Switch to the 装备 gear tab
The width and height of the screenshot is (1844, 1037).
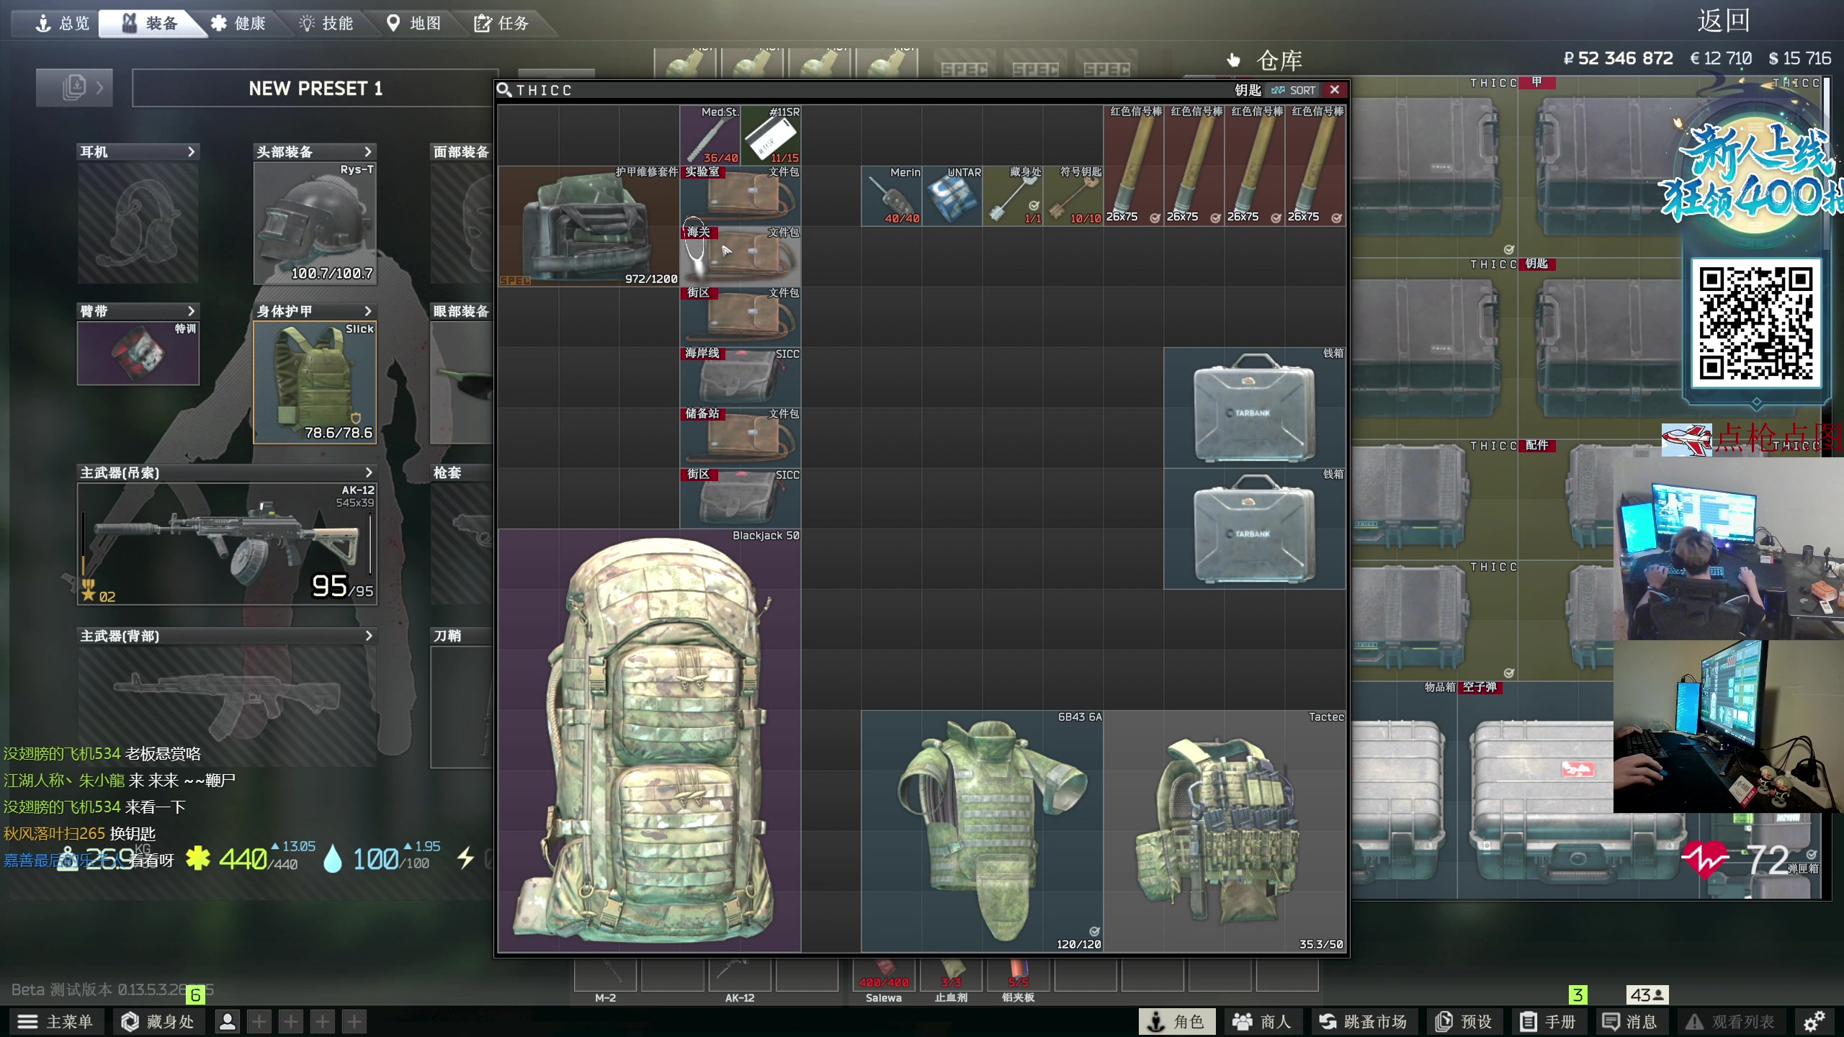tap(150, 24)
